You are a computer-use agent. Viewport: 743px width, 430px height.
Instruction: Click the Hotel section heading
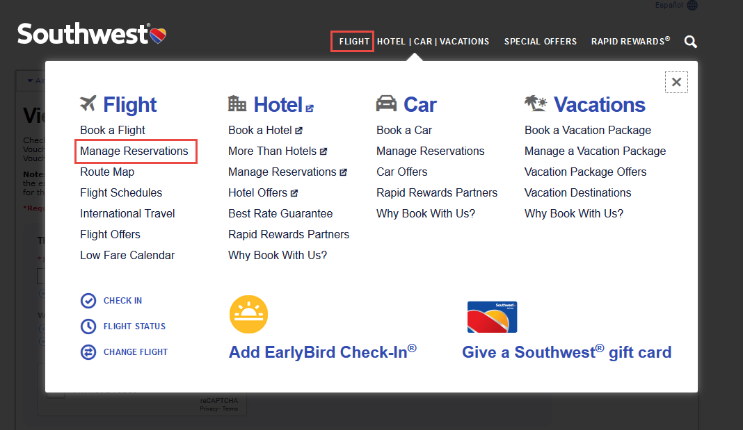pos(278,104)
